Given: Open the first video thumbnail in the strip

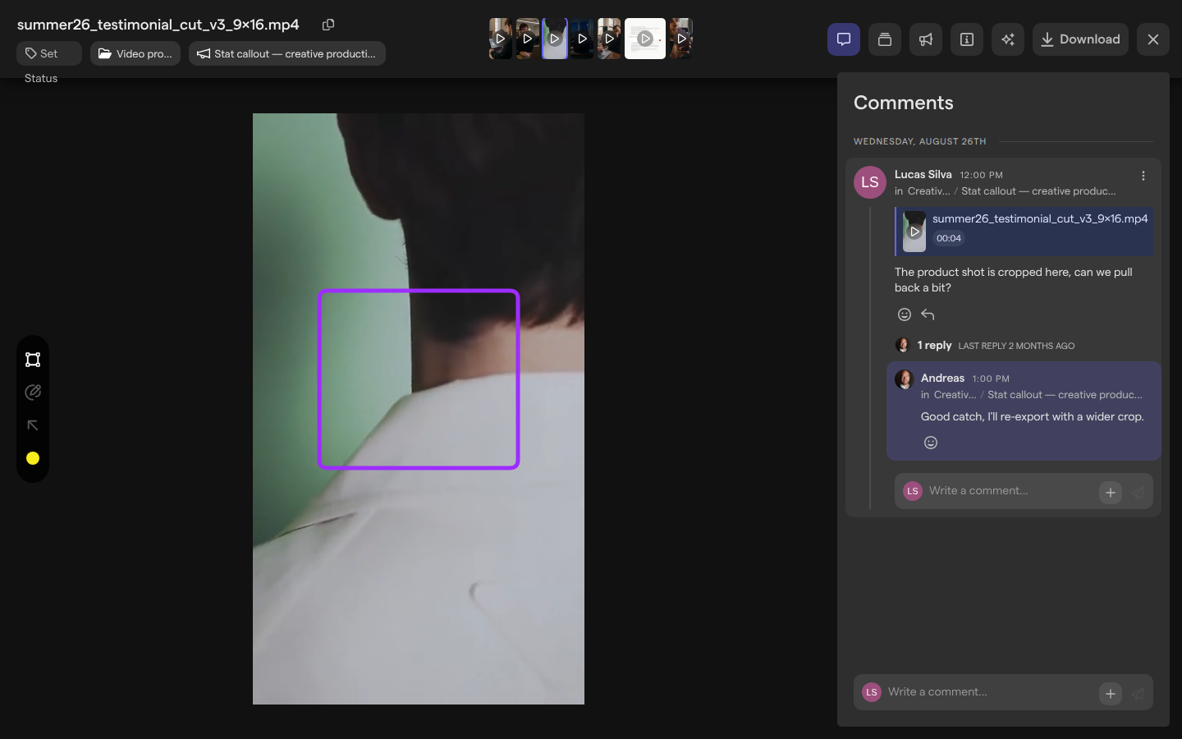Looking at the screenshot, I should coord(500,39).
